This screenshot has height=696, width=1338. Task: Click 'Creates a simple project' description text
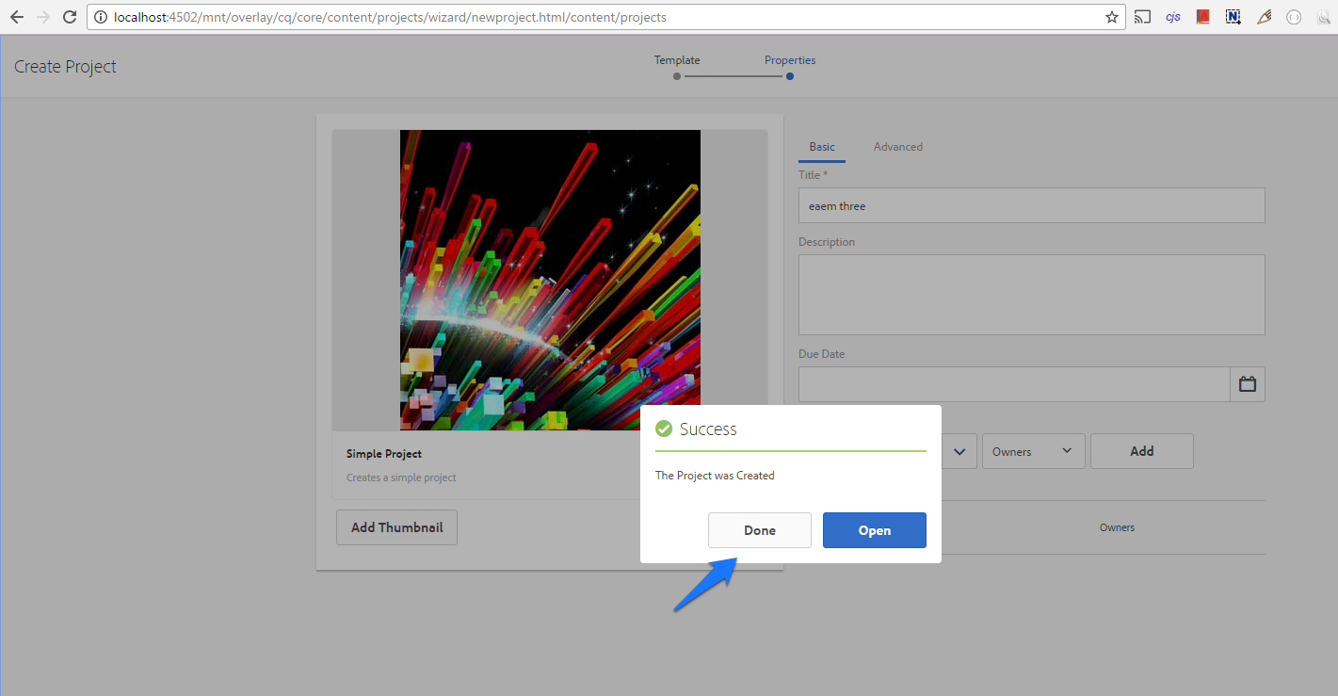[x=401, y=477]
